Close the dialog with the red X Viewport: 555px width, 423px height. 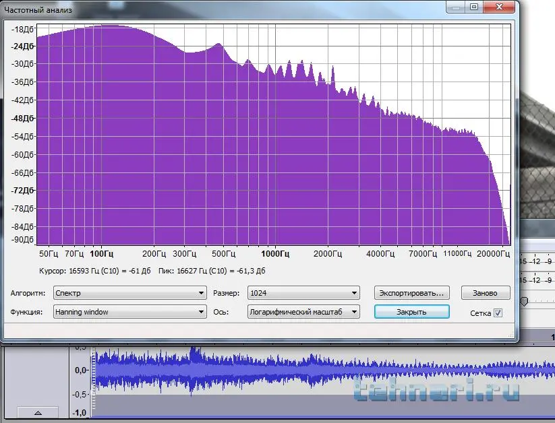tap(500, 7)
